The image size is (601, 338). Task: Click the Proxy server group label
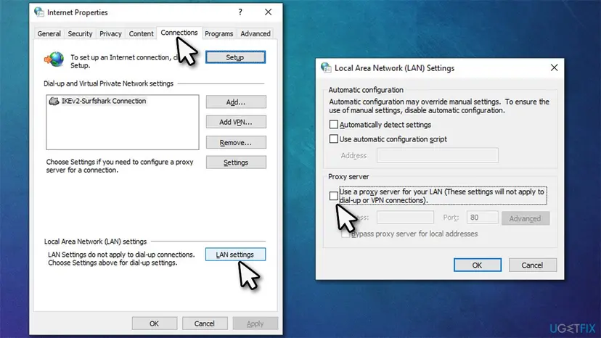coord(348,177)
